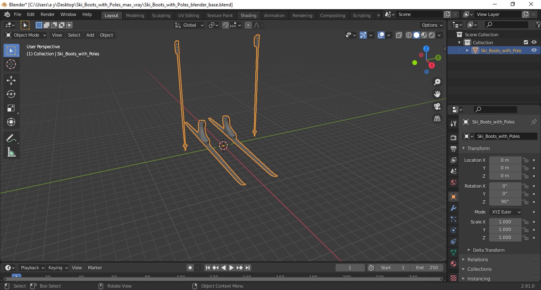Image resolution: width=541 pixels, height=290 pixels.
Task: Expand Ski_Boots_with_Pole tree item arrow
Action: [x=467, y=50]
